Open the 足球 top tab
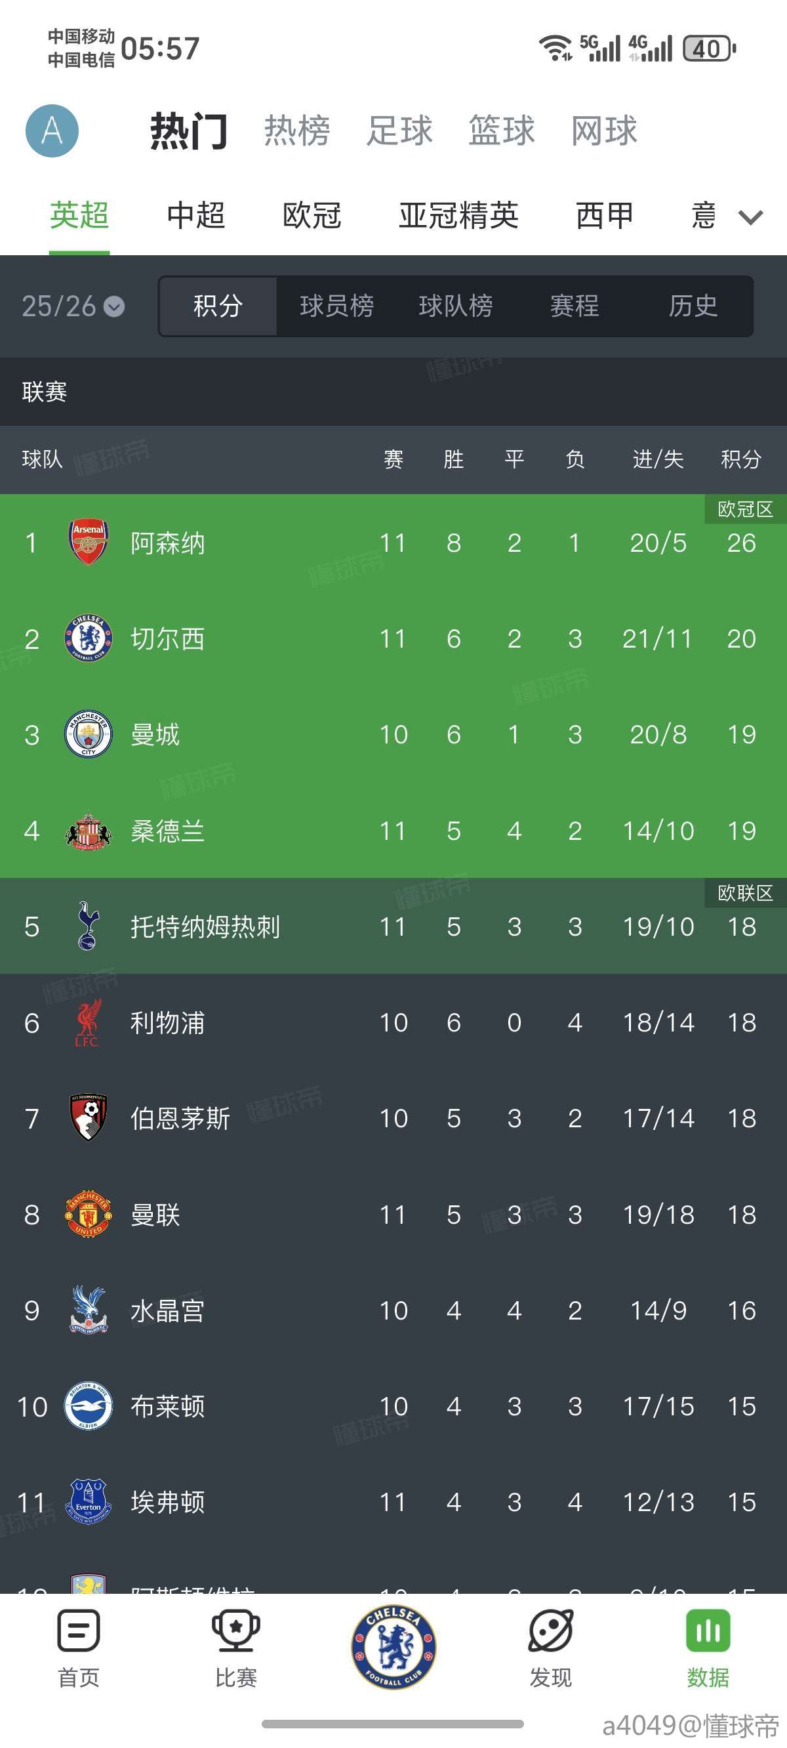This screenshot has height=1748, width=787. point(399,131)
